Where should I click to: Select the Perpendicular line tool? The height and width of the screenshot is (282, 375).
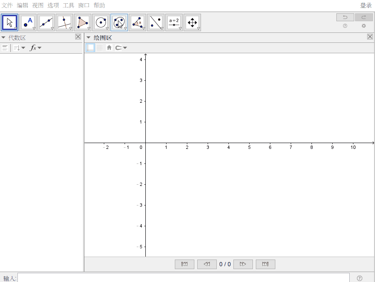pos(64,22)
